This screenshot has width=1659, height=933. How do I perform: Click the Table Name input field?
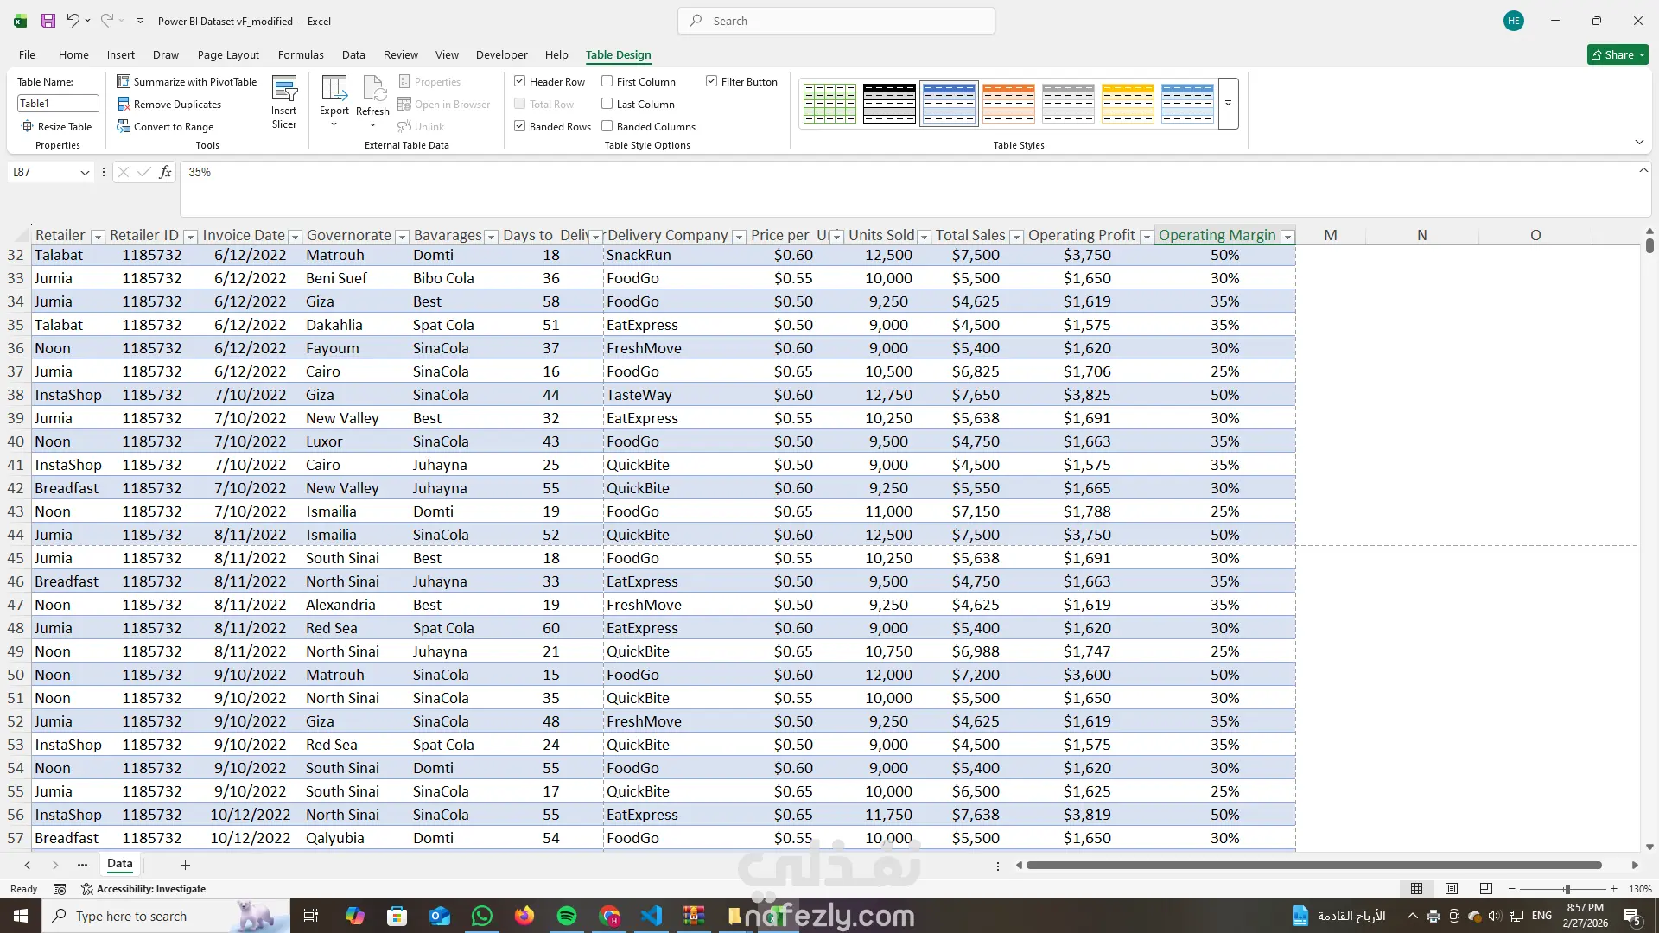[58, 104]
